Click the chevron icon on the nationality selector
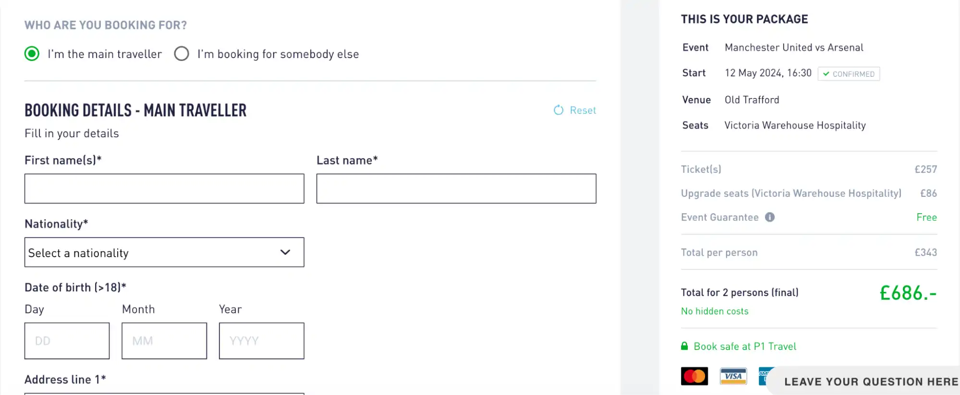This screenshot has height=395, width=960. click(285, 252)
